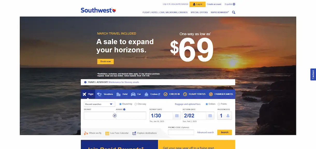Choose the One-way radio button
Screen dimensions: 316x149
[x=136, y=104]
